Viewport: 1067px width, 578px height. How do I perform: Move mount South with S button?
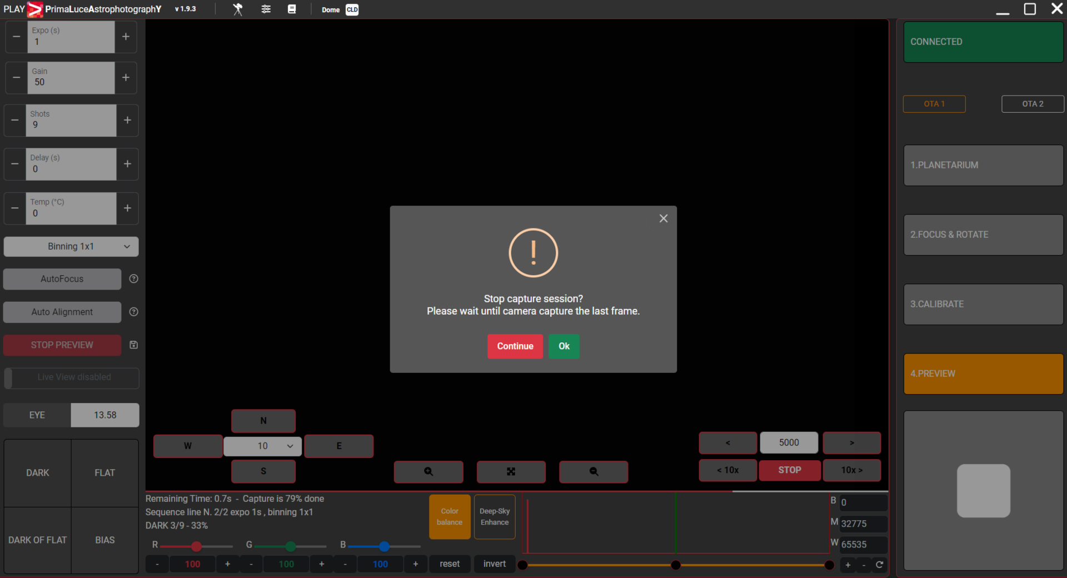tap(263, 471)
